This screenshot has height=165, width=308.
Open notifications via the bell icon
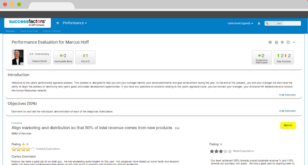(x=259, y=23)
